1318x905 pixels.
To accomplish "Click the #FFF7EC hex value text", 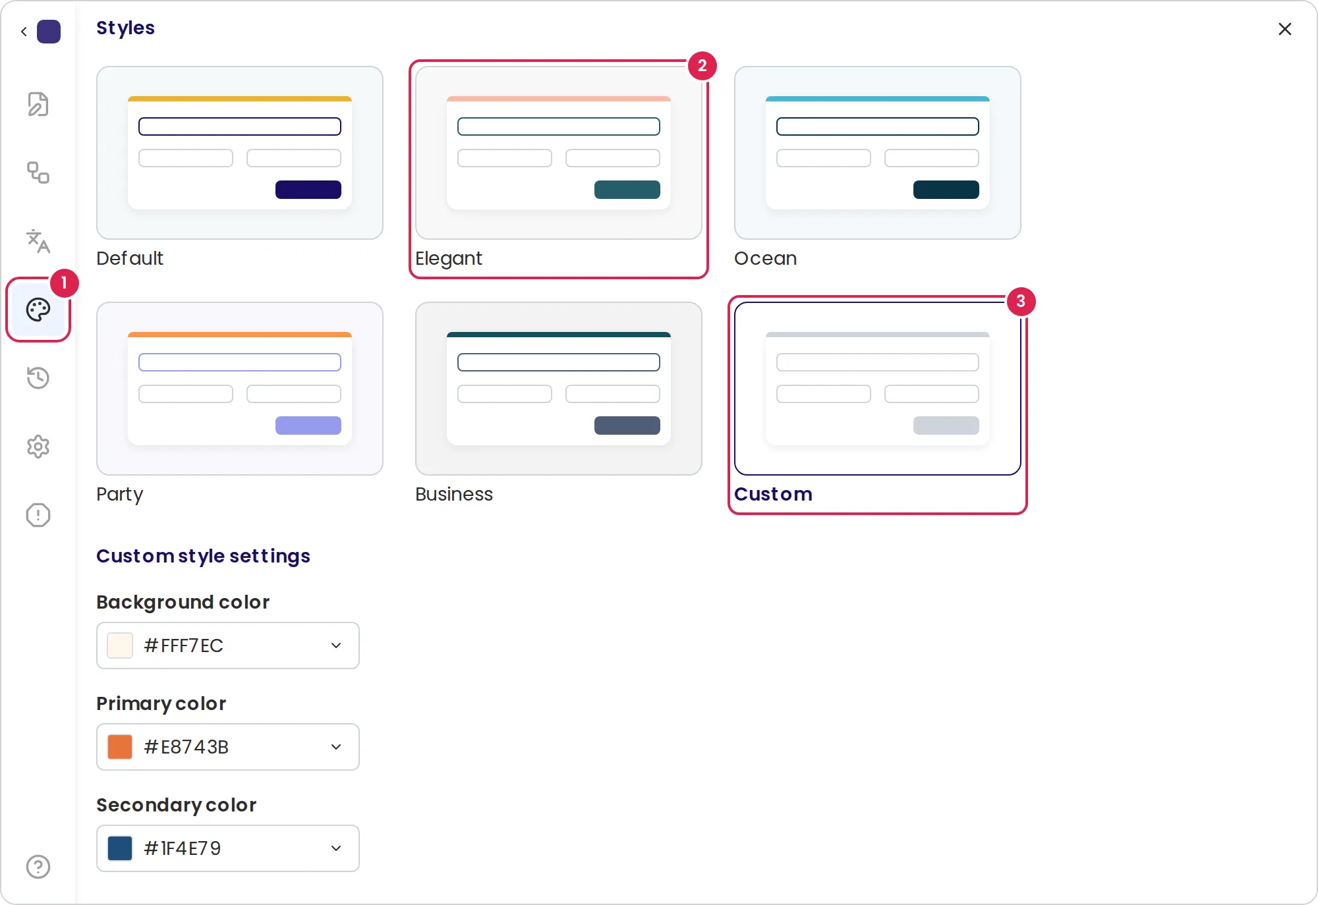I will pos(184,645).
